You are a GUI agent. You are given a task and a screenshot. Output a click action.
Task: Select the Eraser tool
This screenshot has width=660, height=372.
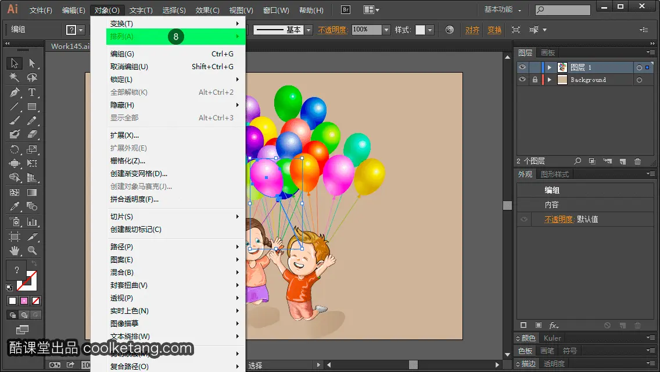pyautogui.click(x=32, y=135)
